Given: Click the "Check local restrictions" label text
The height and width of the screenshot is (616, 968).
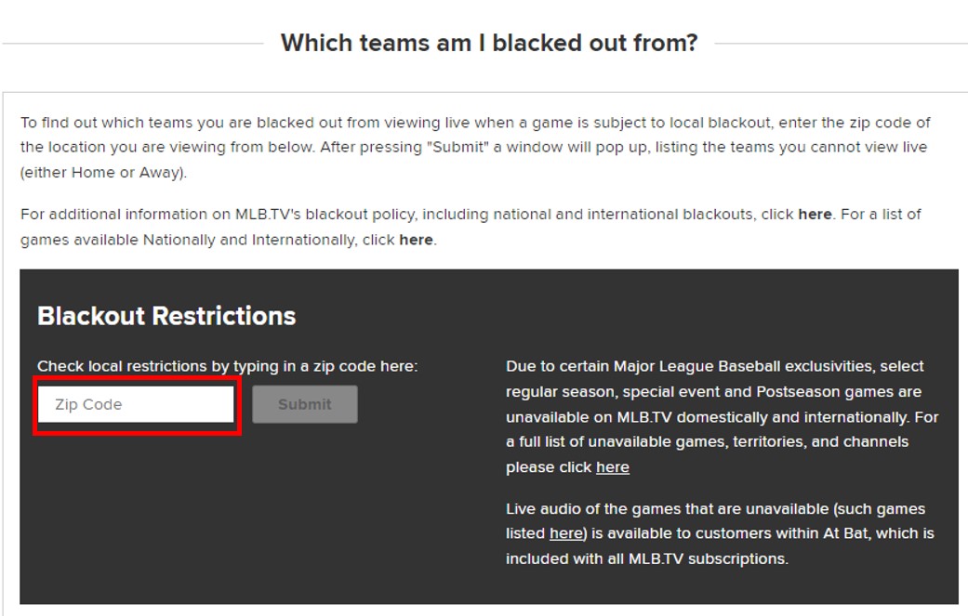Looking at the screenshot, I should (227, 366).
